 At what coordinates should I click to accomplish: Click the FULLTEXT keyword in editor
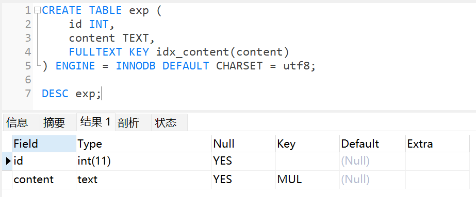(95, 52)
